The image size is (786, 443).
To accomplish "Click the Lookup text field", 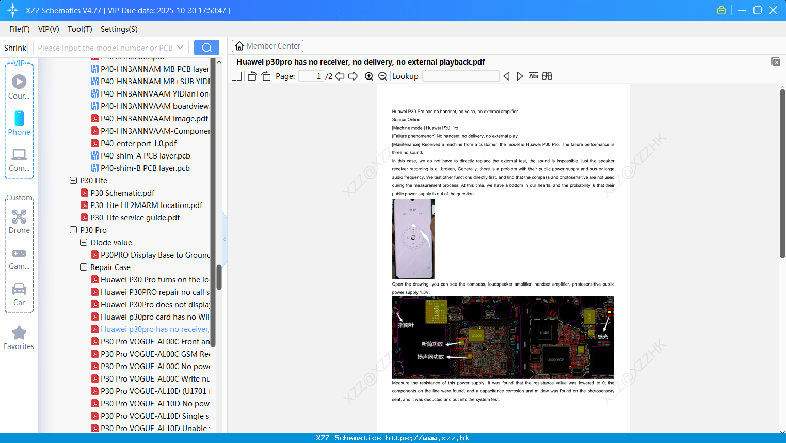I will coord(461,76).
